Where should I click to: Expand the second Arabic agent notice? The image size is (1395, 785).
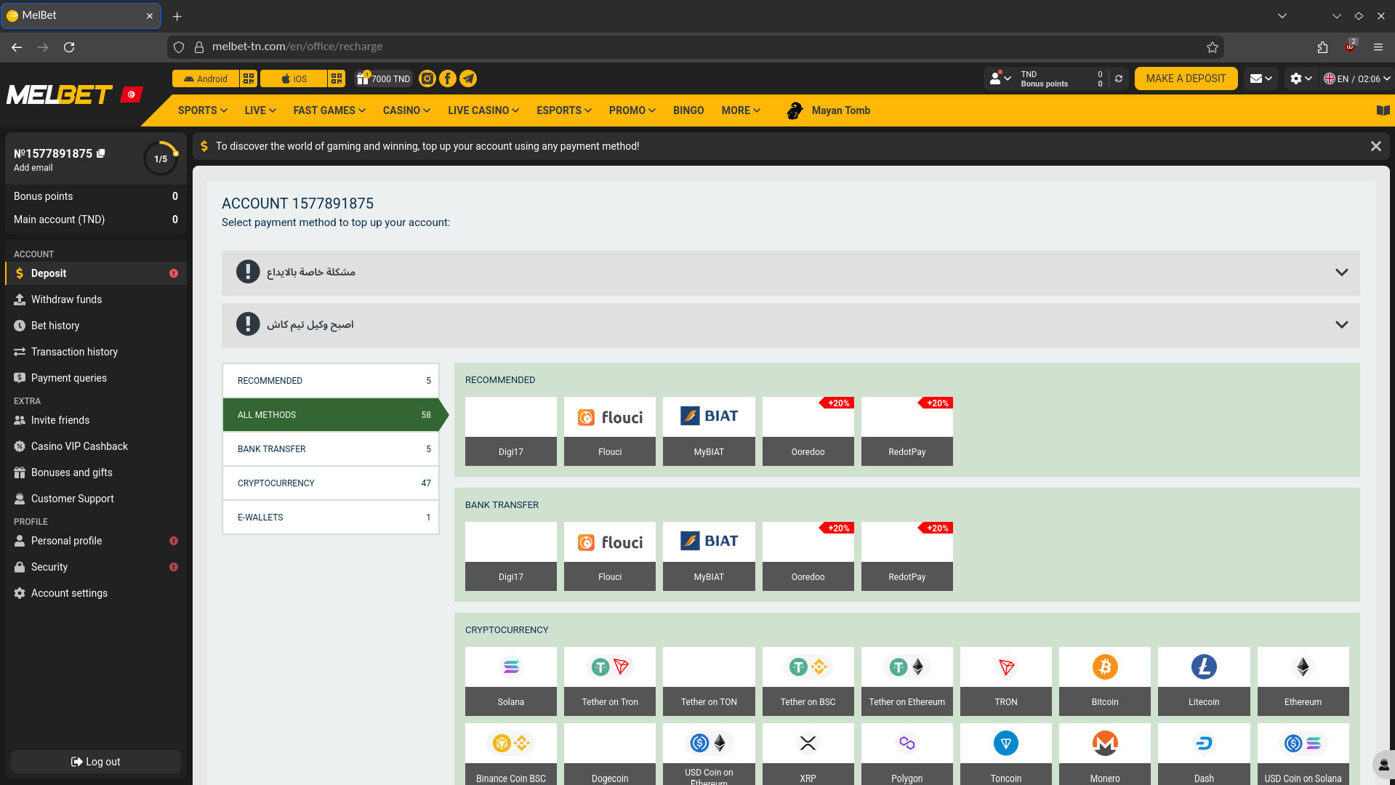[x=791, y=325]
